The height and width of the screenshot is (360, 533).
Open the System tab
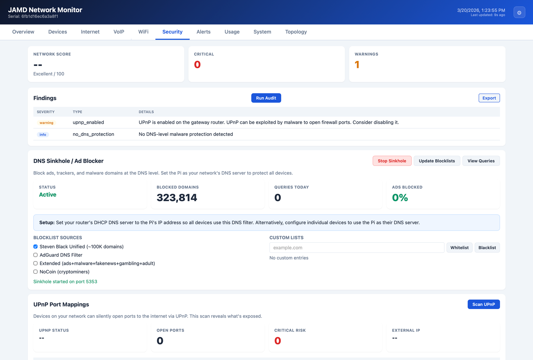coord(262,32)
